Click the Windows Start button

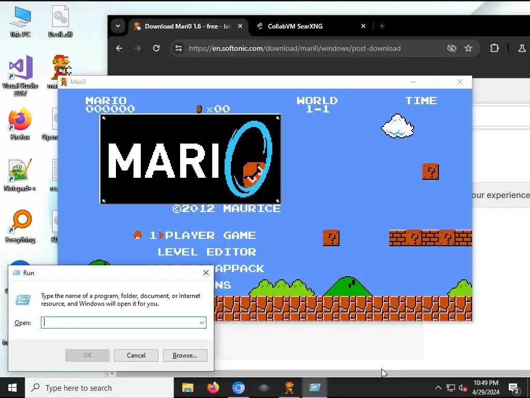[12, 388]
